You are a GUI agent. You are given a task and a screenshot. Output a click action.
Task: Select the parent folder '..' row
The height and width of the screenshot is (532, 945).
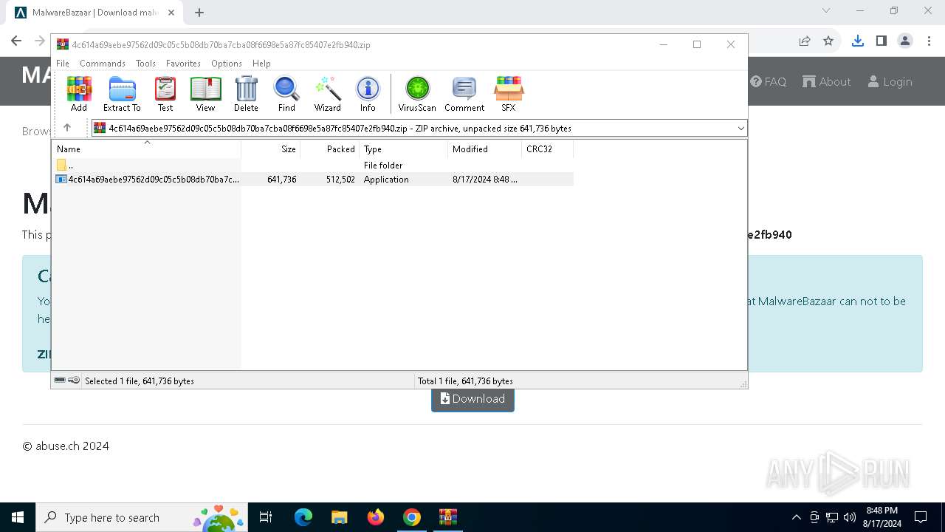(x=313, y=166)
